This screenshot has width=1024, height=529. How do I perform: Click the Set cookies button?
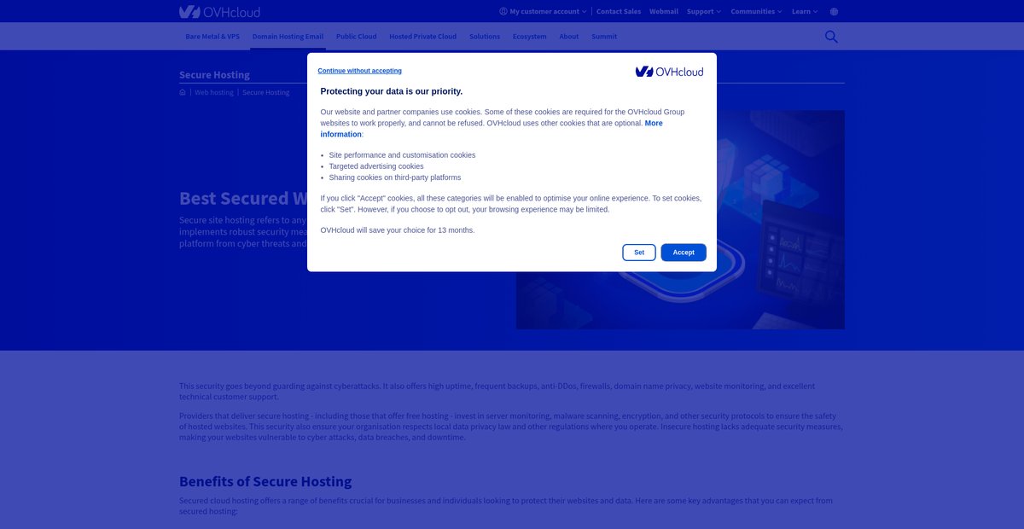[x=639, y=253]
